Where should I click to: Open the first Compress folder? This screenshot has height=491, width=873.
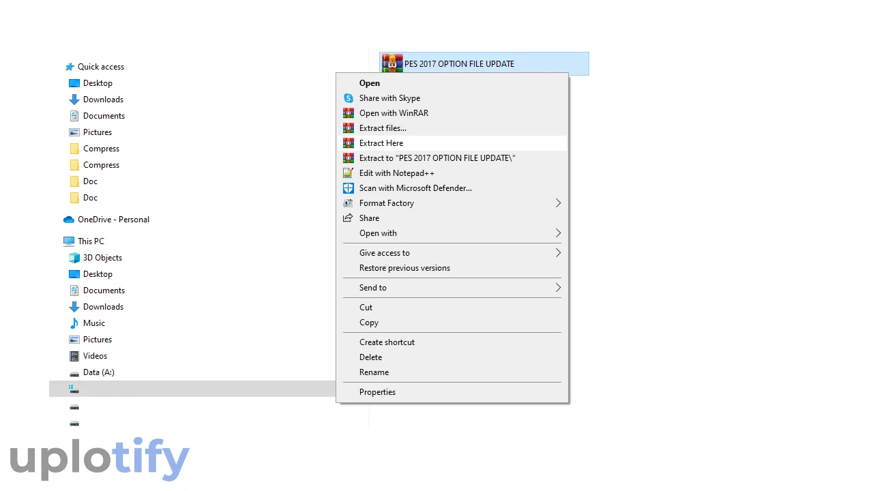(x=101, y=149)
